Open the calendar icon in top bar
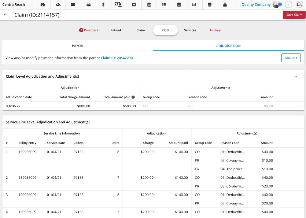Screen dimensions: 306x218 tap(149, 5)
